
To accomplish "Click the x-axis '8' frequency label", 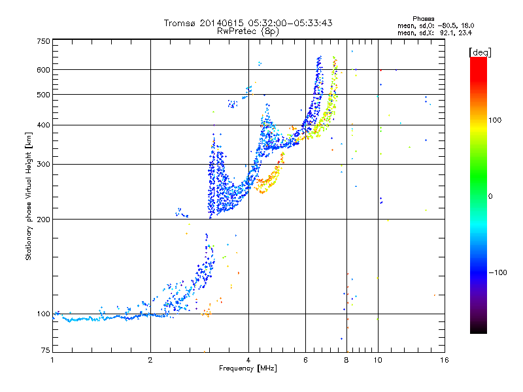I will click(x=346, y=360).
